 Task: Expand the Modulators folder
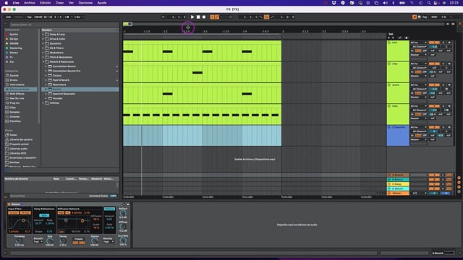pos(43,53)
